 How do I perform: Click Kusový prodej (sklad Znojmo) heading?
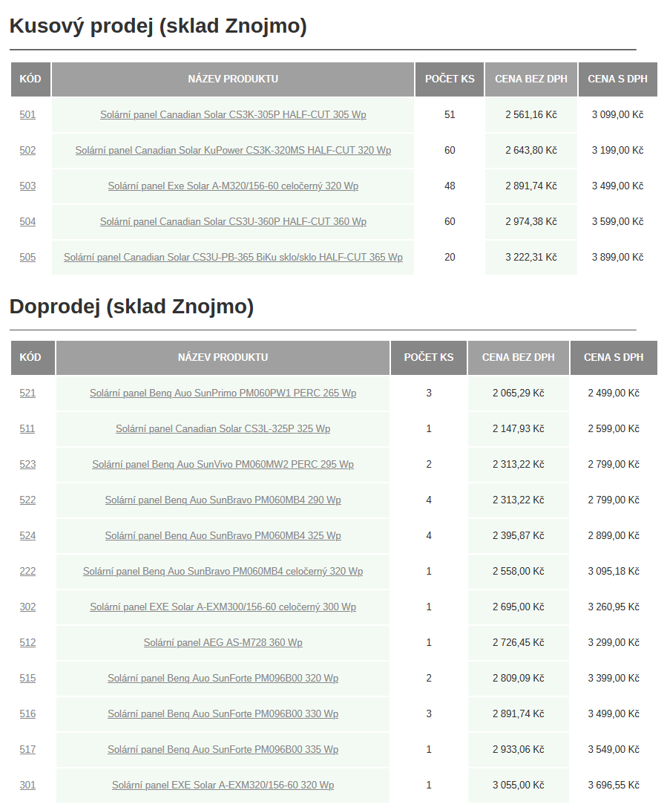[x=158, y=26]
